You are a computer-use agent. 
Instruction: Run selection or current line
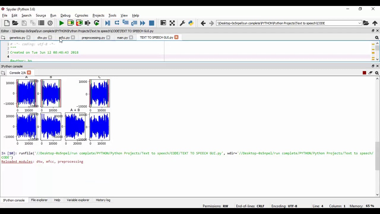(88, 23)
